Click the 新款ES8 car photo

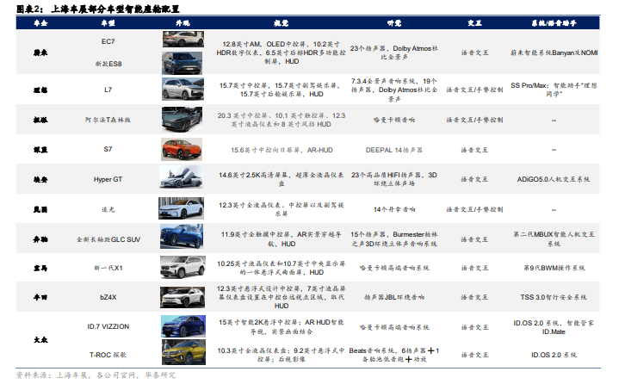[x=183, y=63]
